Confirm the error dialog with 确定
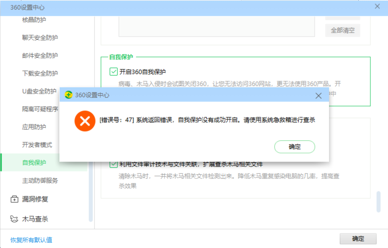The height and width of the screenshot is (248, 388). coord(295,147)
